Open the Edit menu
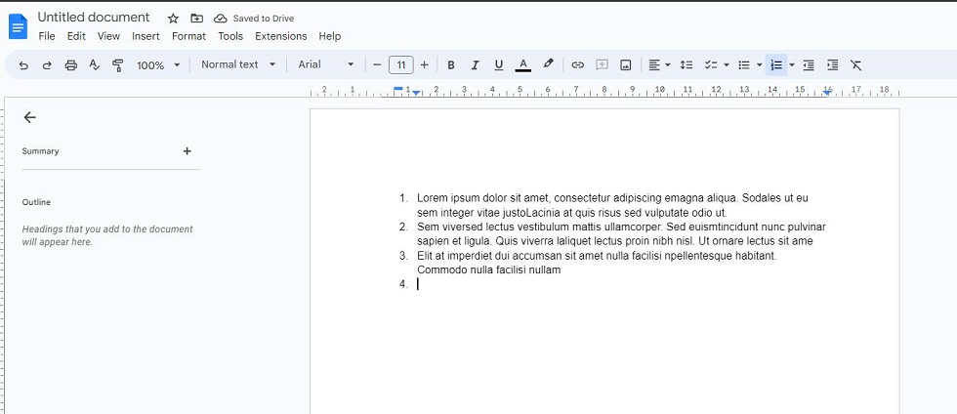Image resolution: width=957 pixels, height=414 pixels. tap(76, 36)
